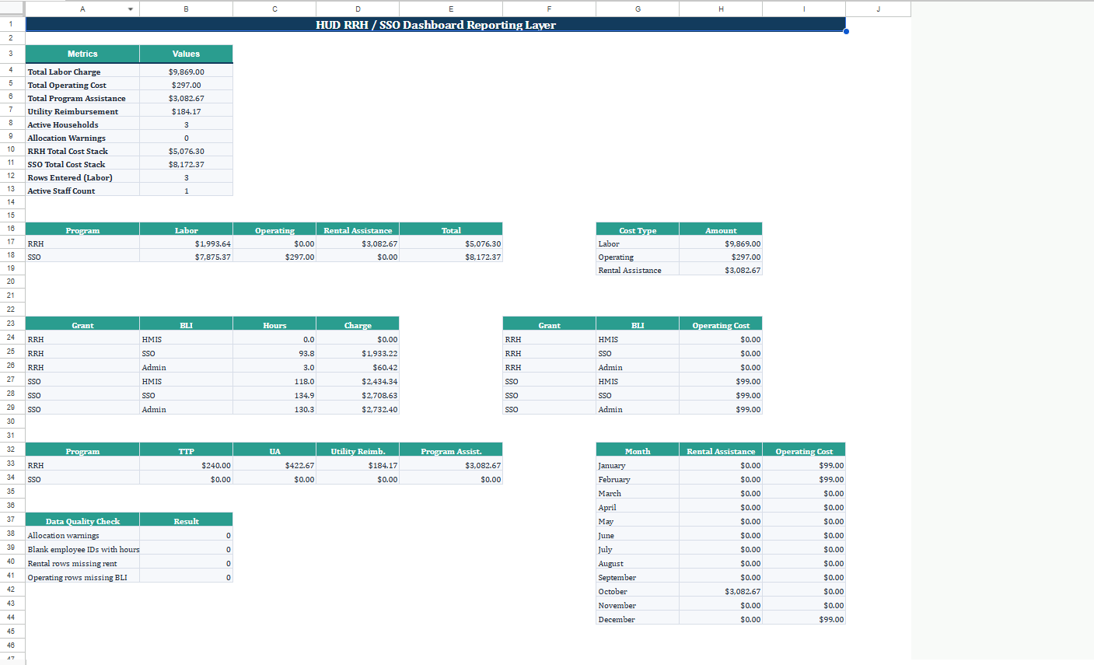
Task: Select the July month cell
Action: (638, 549)
